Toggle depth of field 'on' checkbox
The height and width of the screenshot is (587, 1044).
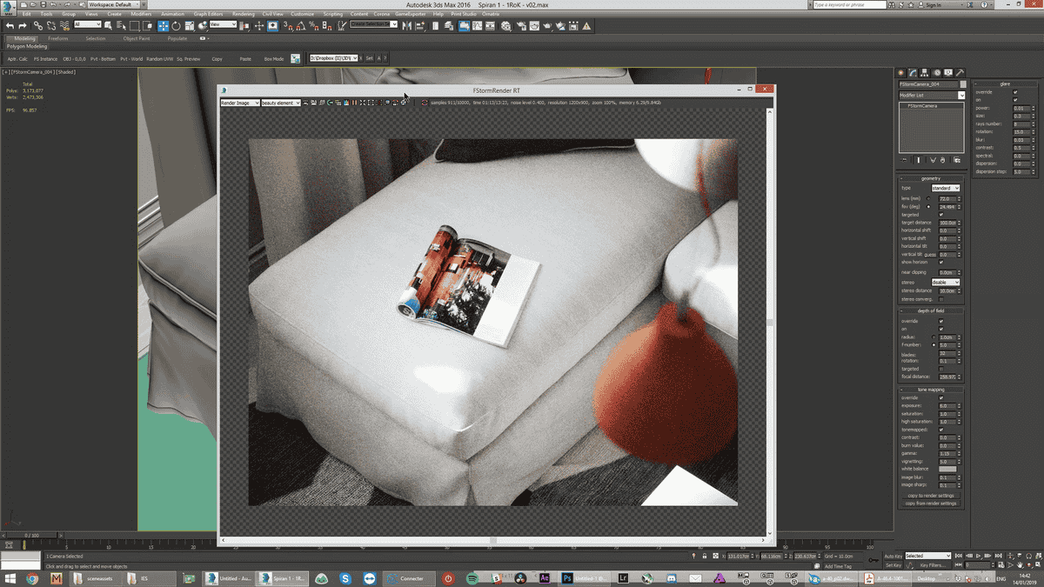tap(941, 329)
